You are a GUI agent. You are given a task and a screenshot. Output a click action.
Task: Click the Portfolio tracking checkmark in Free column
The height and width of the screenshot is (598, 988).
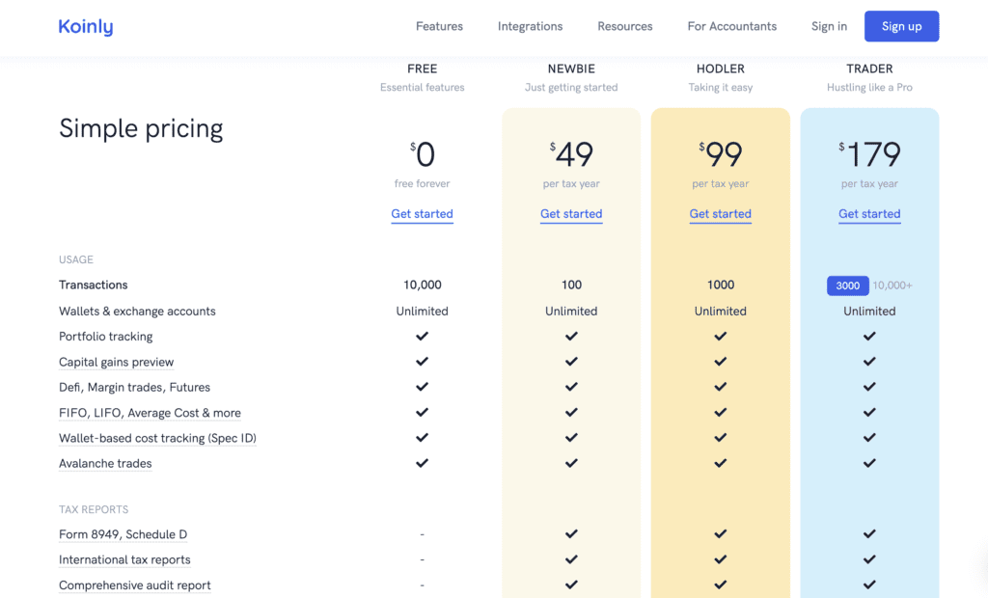tap(423, 337)
